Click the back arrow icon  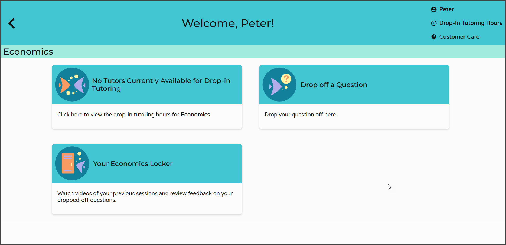pyautogui.click(x=12, y=23)
